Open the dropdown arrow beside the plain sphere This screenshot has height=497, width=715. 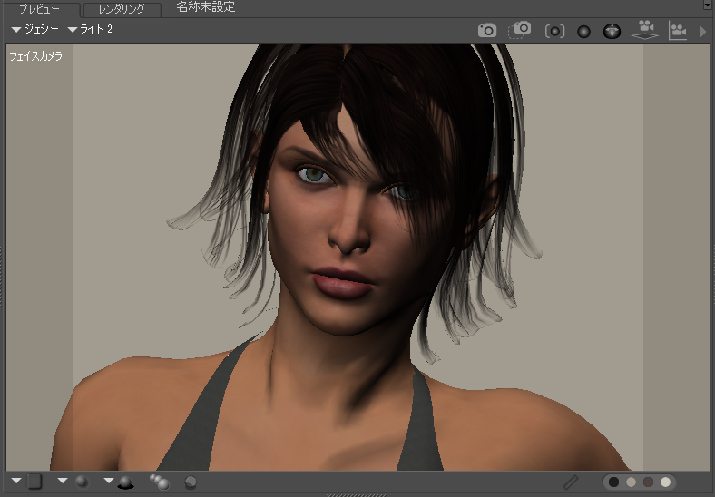tap(63, 481)
